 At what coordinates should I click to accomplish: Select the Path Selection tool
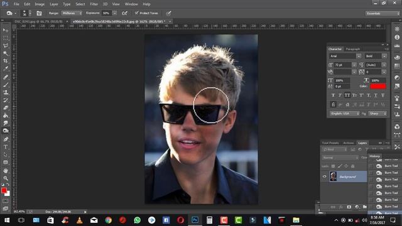pyautogui.click(x=6, y=154)
